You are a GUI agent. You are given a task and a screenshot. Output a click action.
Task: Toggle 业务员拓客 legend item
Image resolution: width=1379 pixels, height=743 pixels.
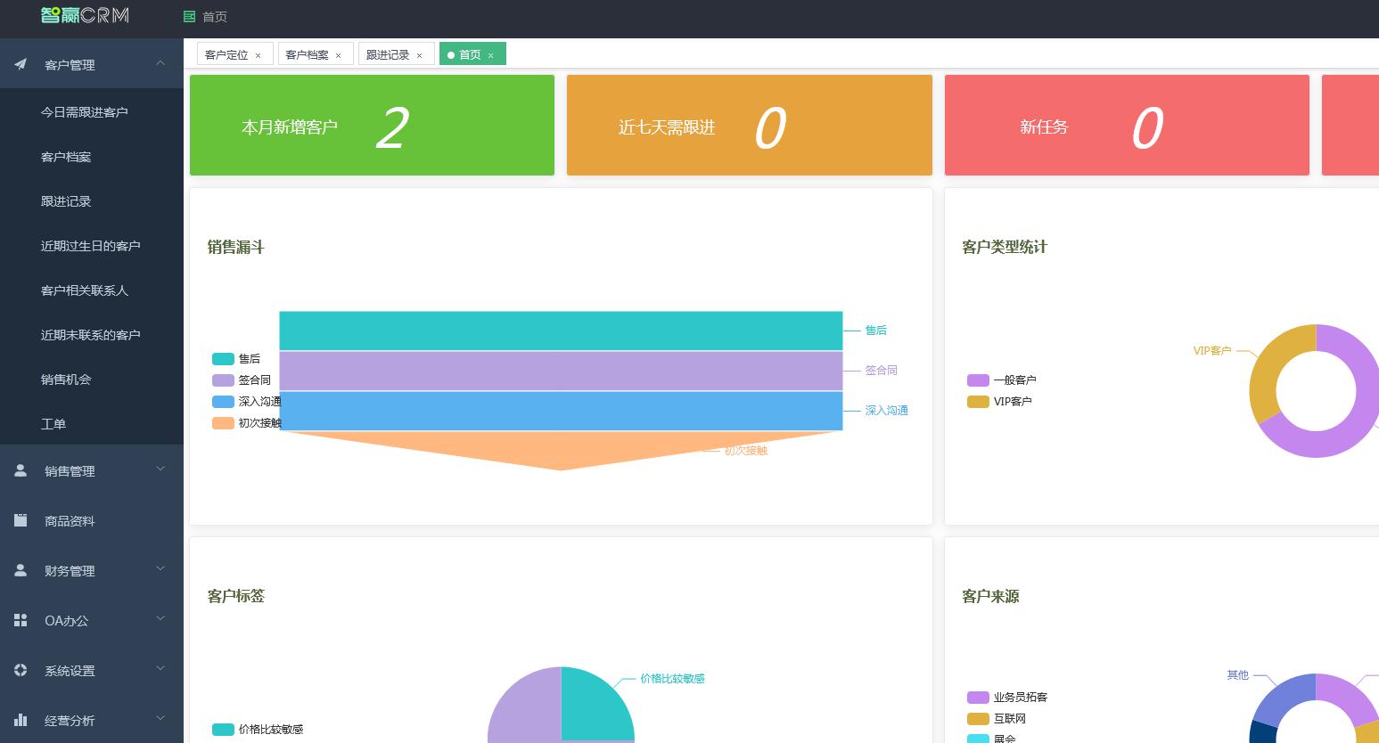(x=1007, y=698)
